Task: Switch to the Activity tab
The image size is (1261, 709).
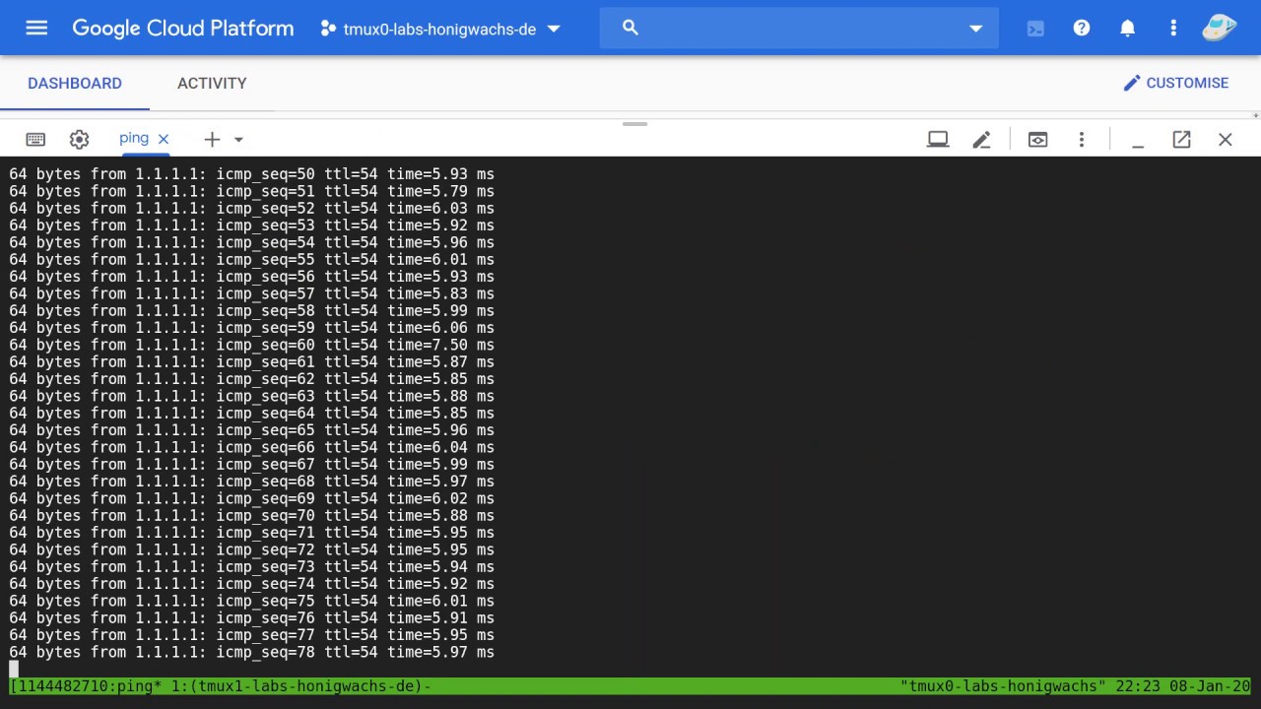Action: (x=212, y=84)
